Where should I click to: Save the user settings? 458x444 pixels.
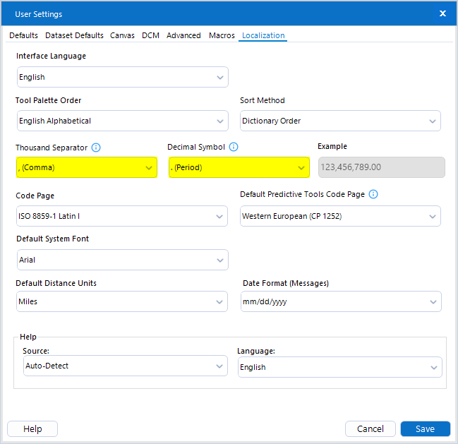pos(425,428)
